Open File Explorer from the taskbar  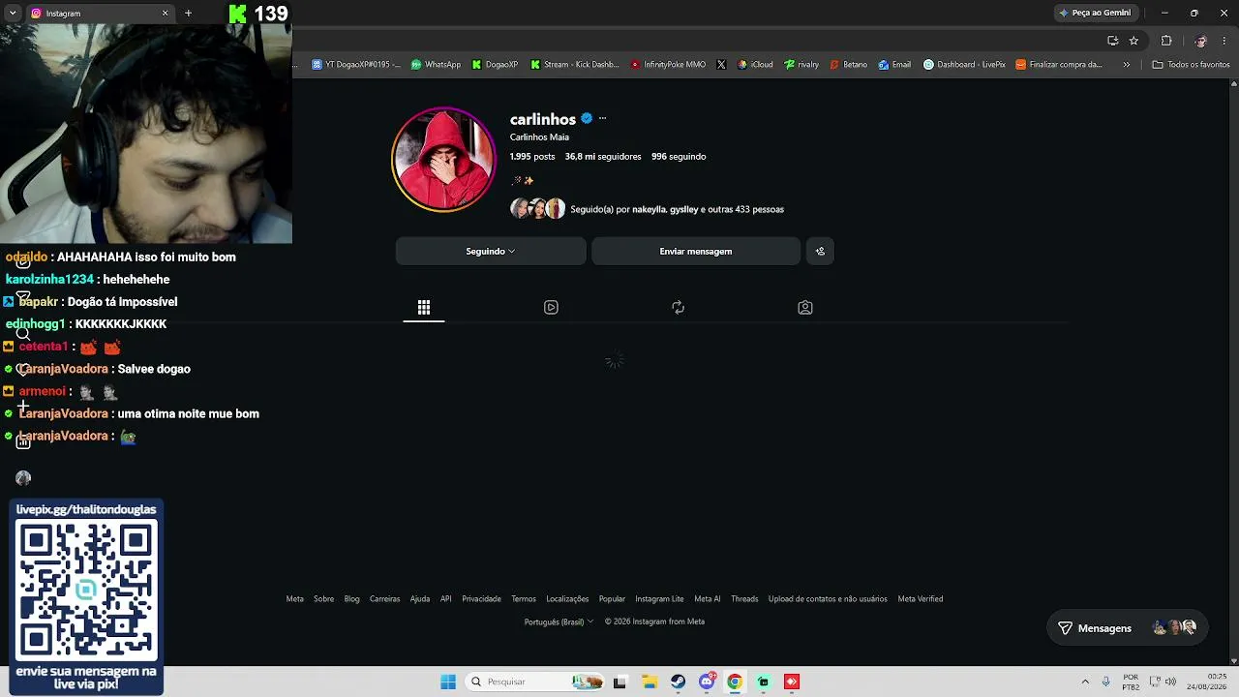click(x=650, y=682)
